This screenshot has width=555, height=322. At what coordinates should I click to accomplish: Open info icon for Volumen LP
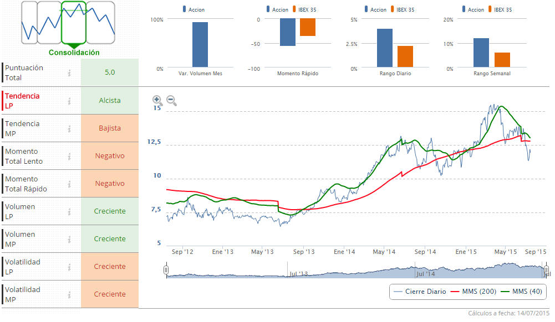point(70,211)
